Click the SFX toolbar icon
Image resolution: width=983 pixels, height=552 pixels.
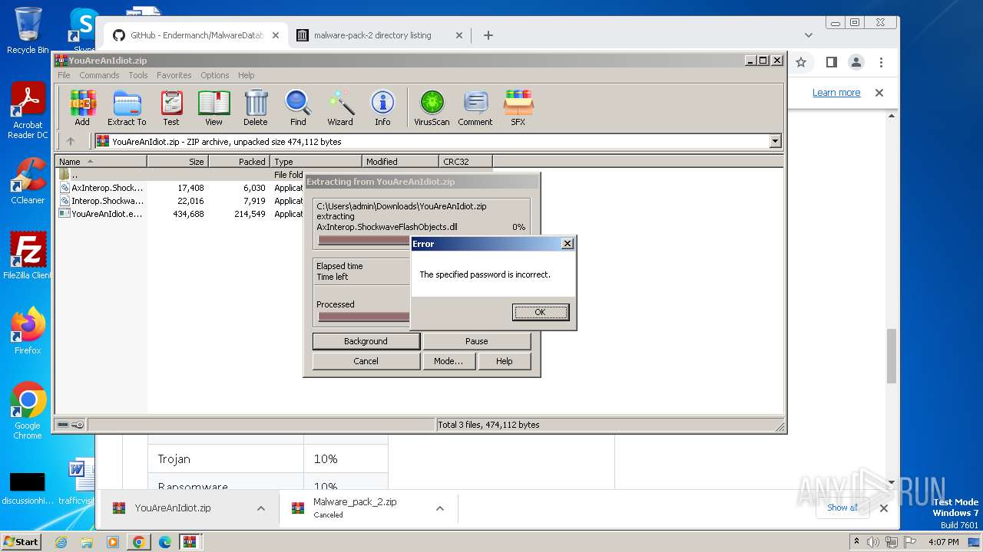point(518,107)
